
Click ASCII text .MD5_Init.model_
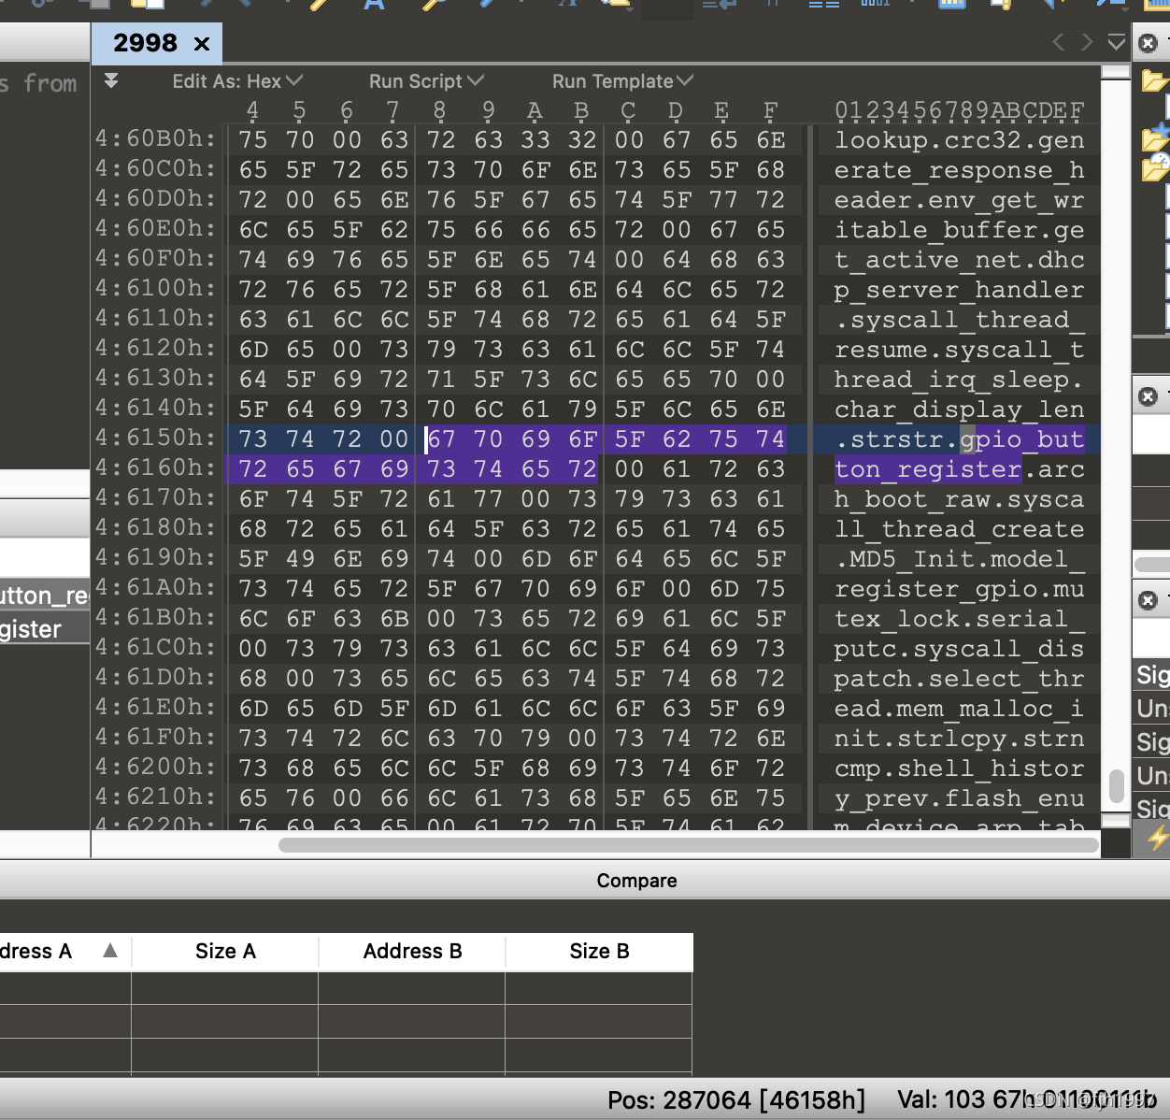(x=960, y=559)
